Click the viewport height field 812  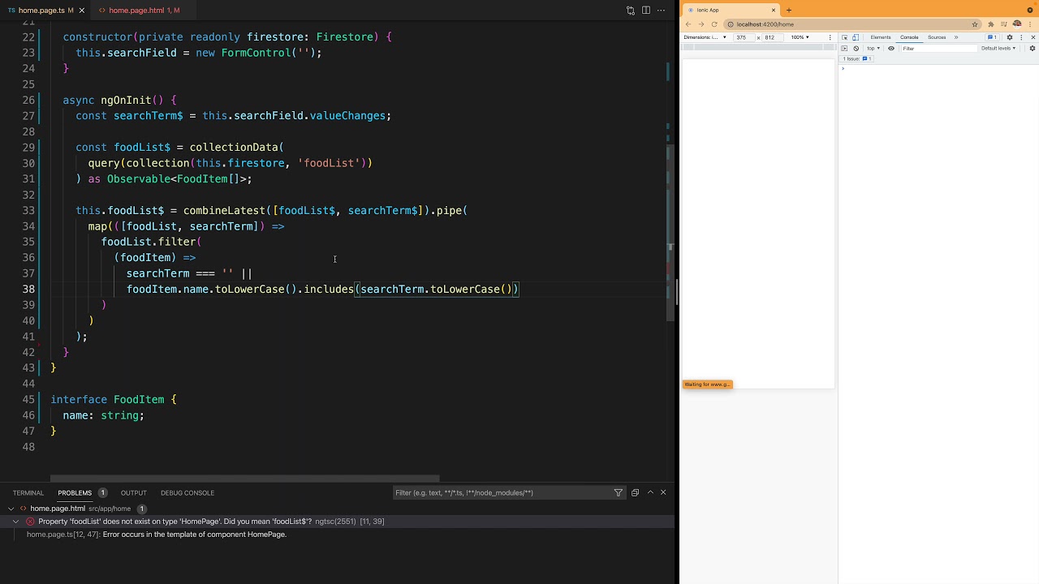point(773,37)
